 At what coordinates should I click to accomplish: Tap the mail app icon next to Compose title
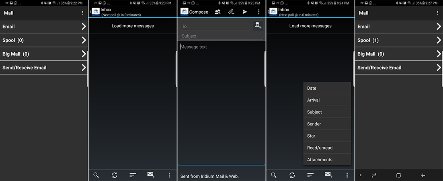pos(184,12)
